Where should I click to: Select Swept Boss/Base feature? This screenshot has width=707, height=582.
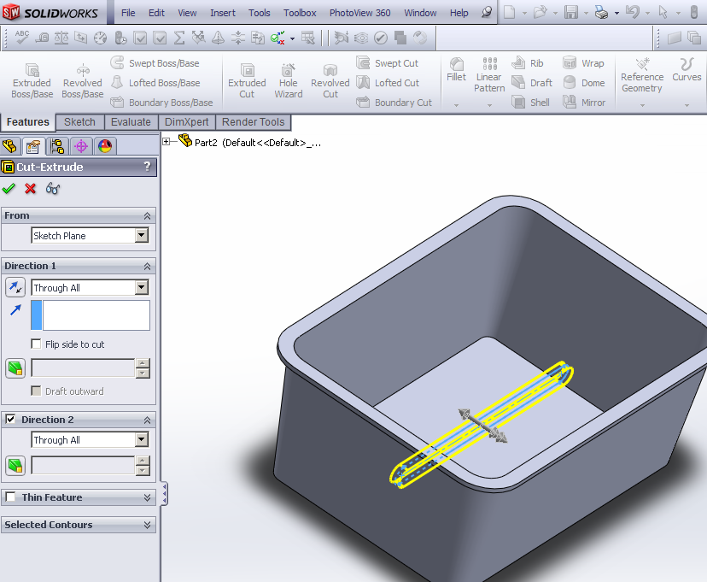[x=155, y=63]
